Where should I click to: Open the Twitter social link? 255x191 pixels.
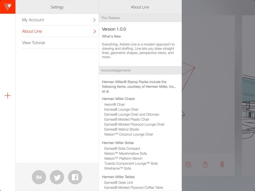[x=57, y=177]
